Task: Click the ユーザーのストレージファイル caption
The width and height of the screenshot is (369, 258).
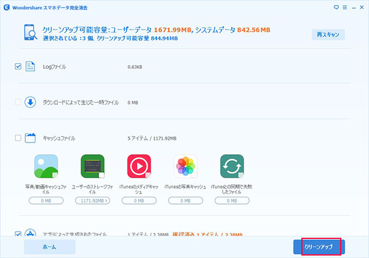Action: point(92,189)
